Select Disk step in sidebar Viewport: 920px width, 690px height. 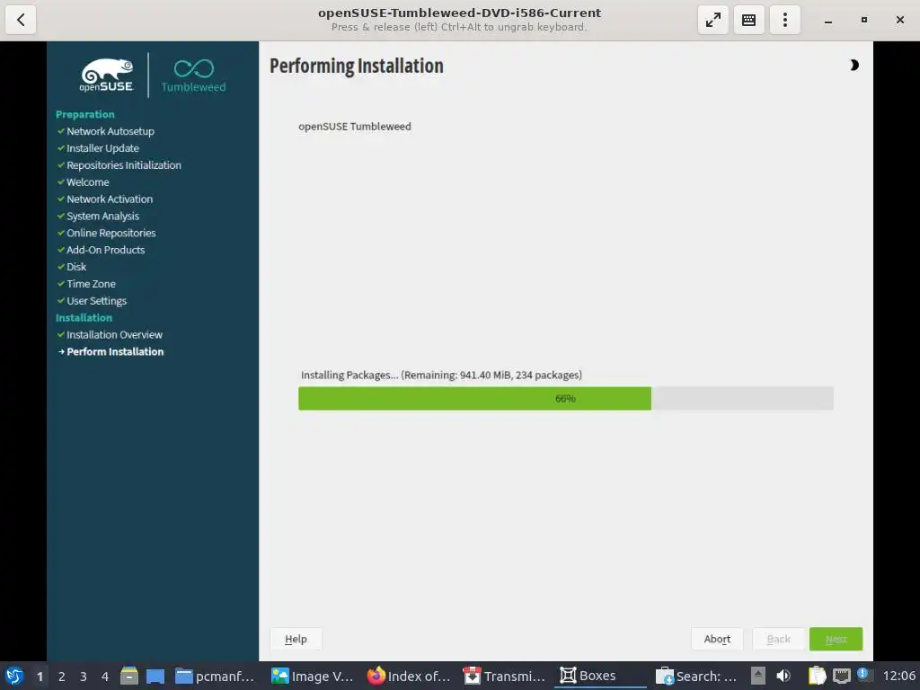point(76,267)
